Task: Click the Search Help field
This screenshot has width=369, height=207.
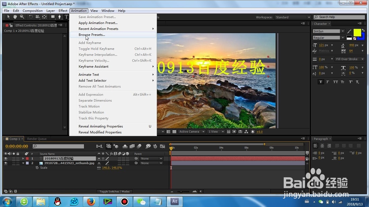Action: click(339, 17)
